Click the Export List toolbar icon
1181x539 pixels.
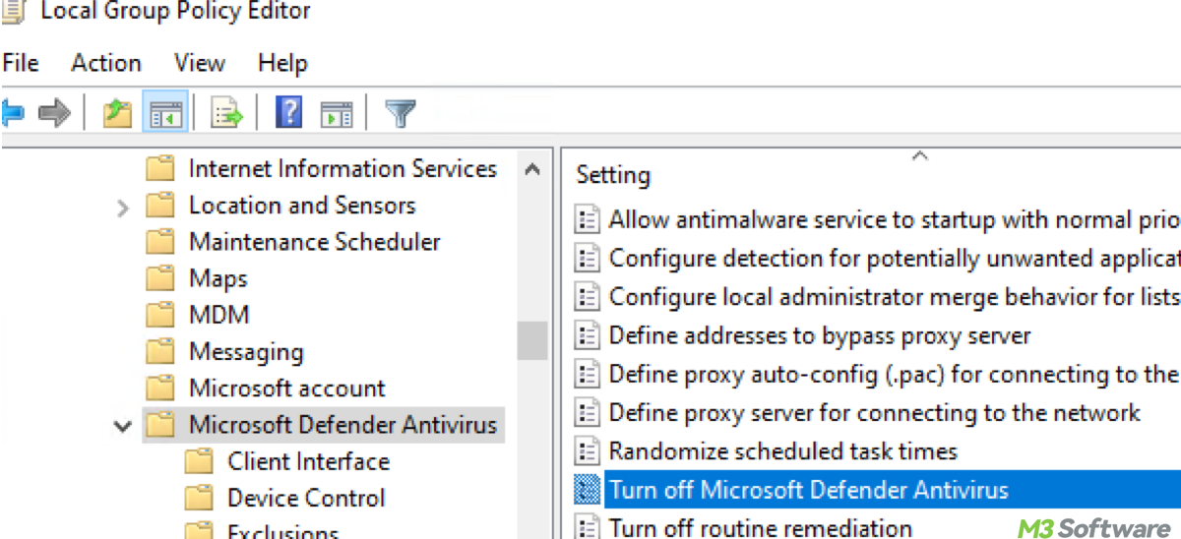coord(227,113)
